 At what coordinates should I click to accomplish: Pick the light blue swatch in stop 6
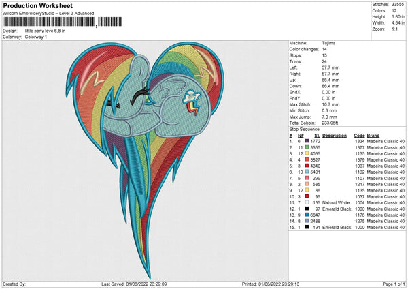[x=307, y=172]
